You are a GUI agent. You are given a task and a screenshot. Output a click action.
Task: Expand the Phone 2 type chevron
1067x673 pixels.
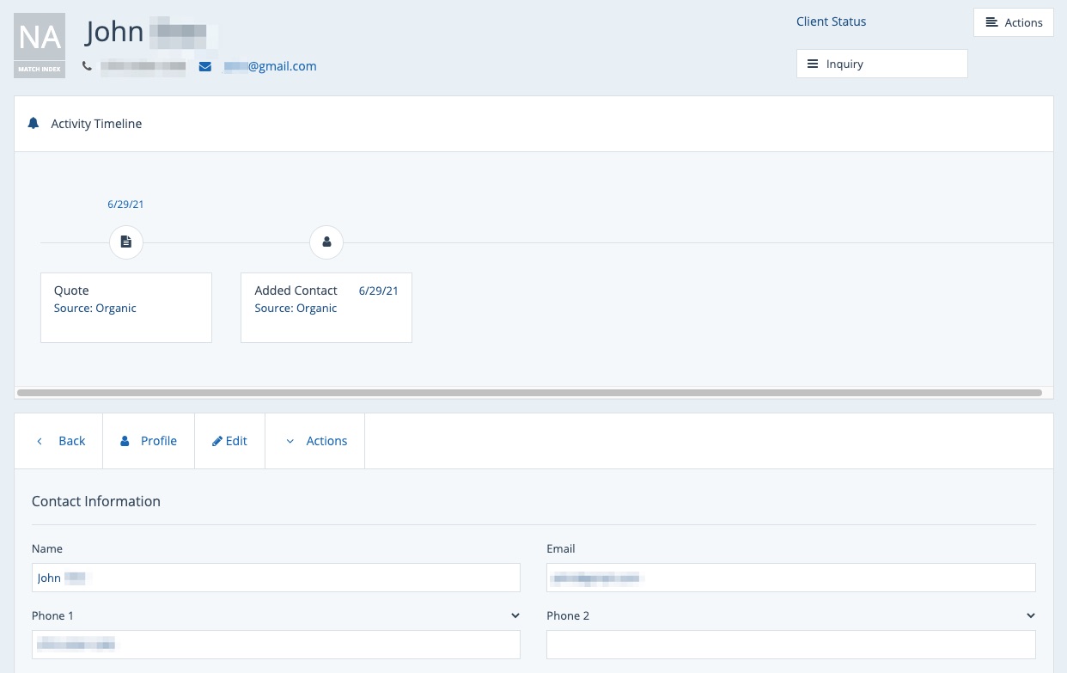[x=1030, y=615]
